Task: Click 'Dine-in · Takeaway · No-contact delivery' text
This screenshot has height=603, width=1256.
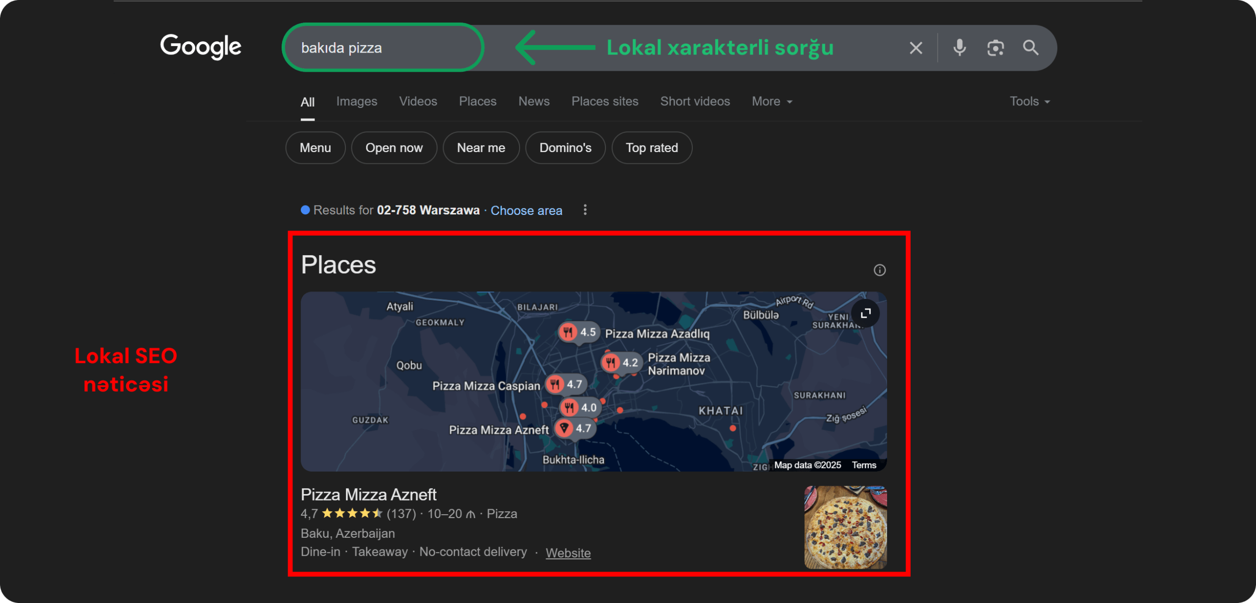Action: coord(414,552)
